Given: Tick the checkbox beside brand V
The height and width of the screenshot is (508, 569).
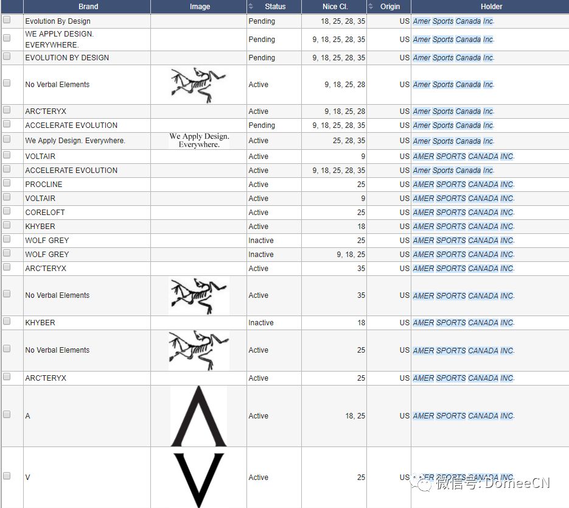Looking at the screenshot, I should (x=7, y=476).
